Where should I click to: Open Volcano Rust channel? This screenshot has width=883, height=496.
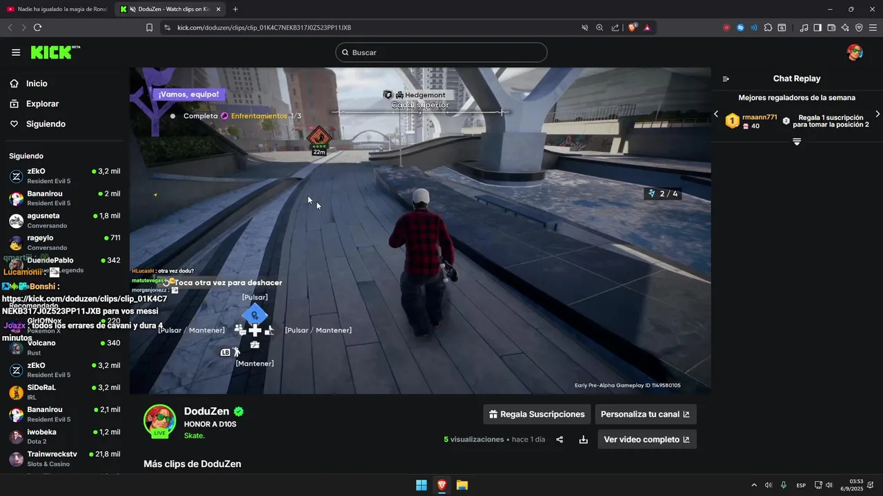click(x=65, y=348)
